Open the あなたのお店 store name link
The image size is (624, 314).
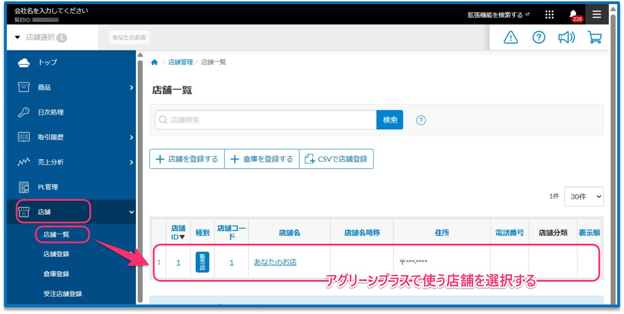point(275,262)
